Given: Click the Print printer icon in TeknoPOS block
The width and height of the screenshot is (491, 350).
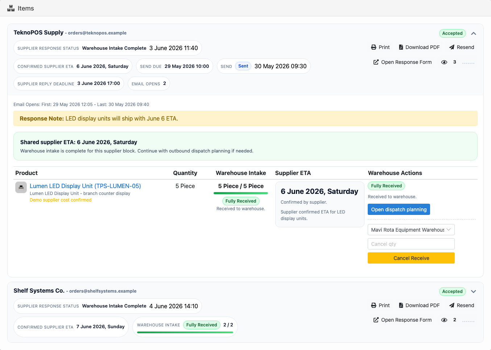Looking at the screenshot, I should [x=374, y=47].
